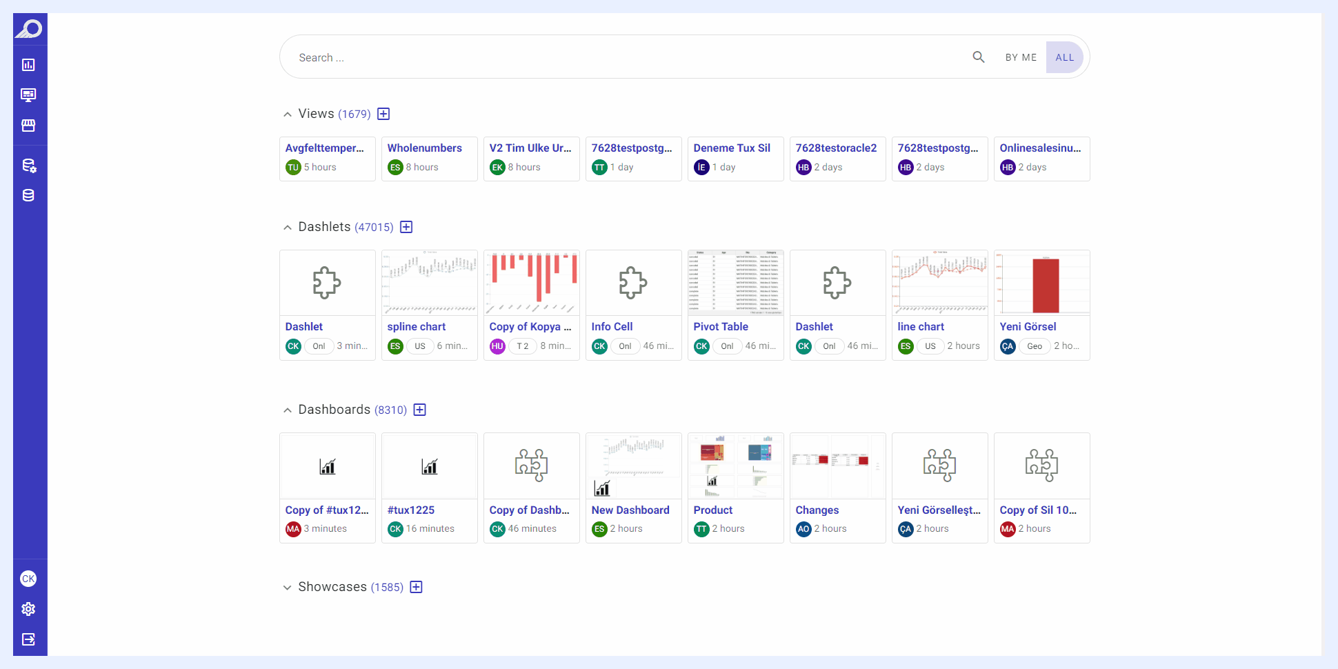Click the Yeni Görsel dashlet thumbnail
1338x669 pixels.
click(x=1042, y=283)
